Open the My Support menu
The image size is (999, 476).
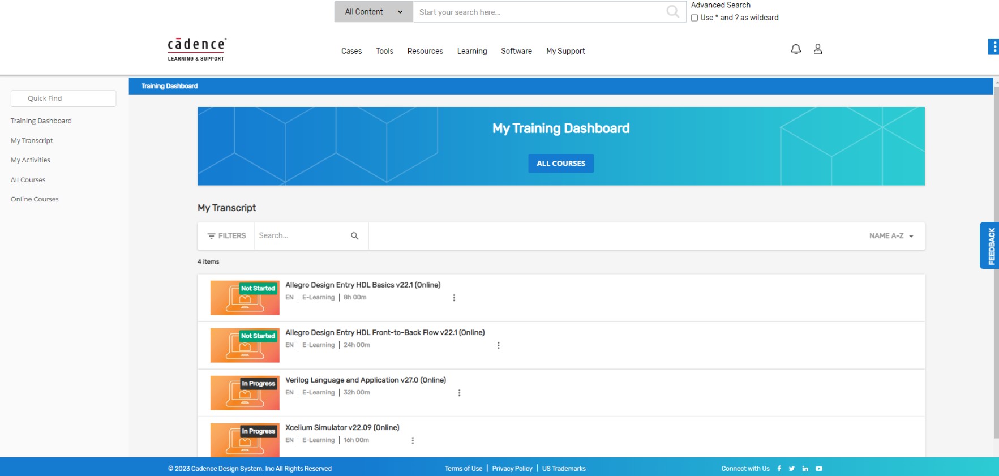(x=565, y=51)
